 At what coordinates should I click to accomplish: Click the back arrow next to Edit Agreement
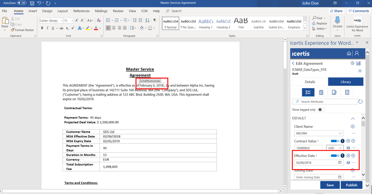tap(294, 63)
